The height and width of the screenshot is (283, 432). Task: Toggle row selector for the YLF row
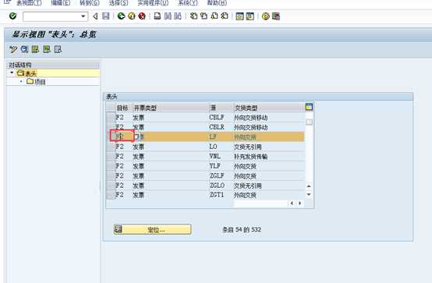coord(111,166)
